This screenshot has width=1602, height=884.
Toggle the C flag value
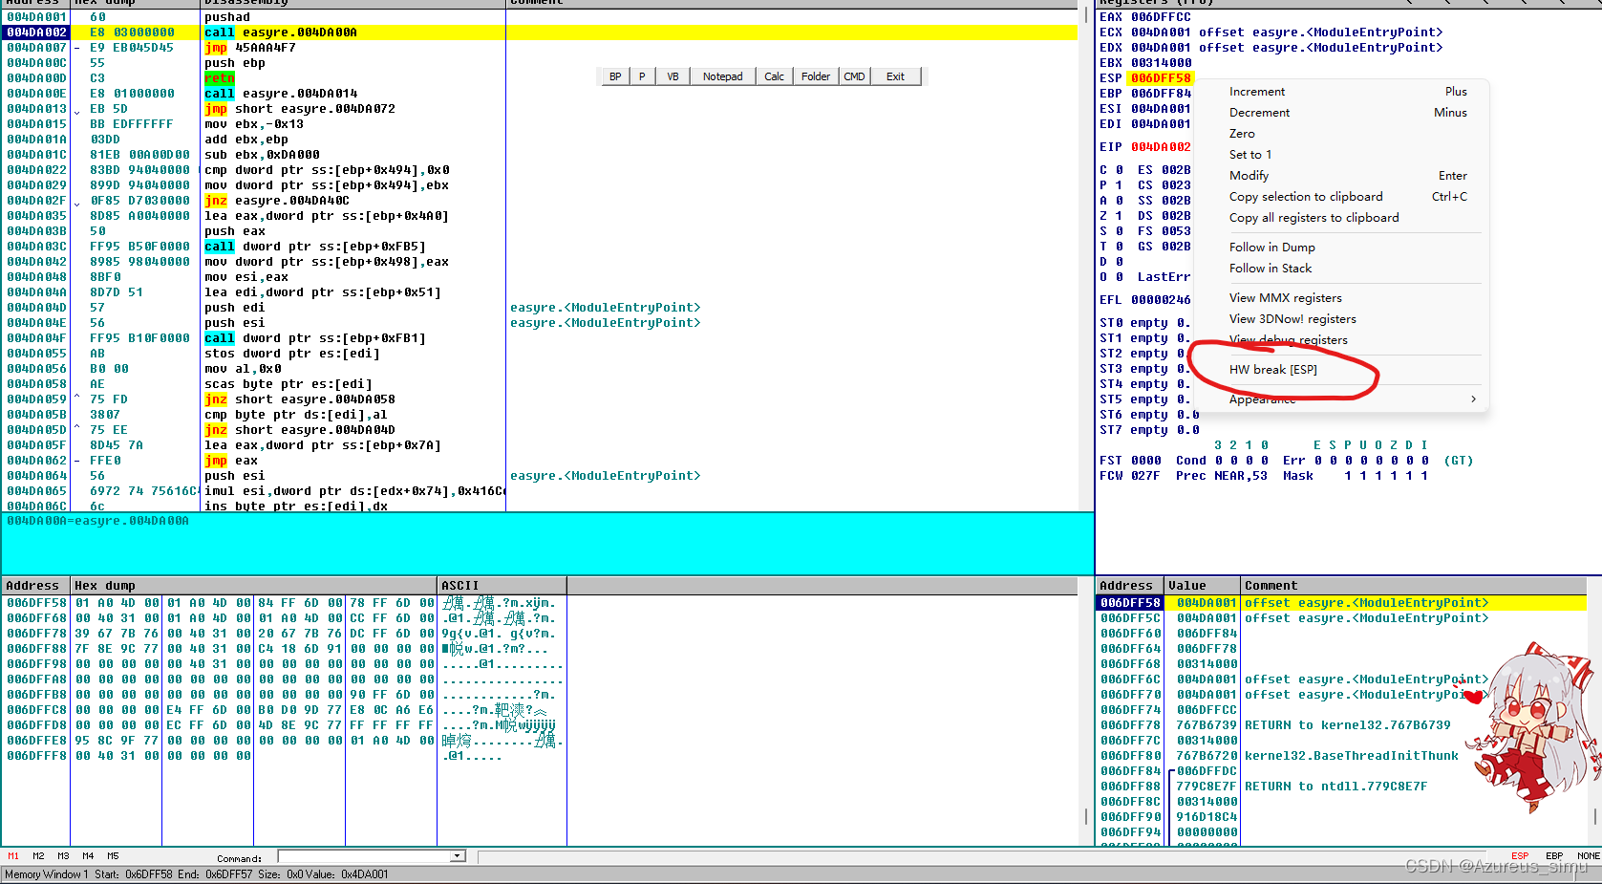[x=1120, y=170]
